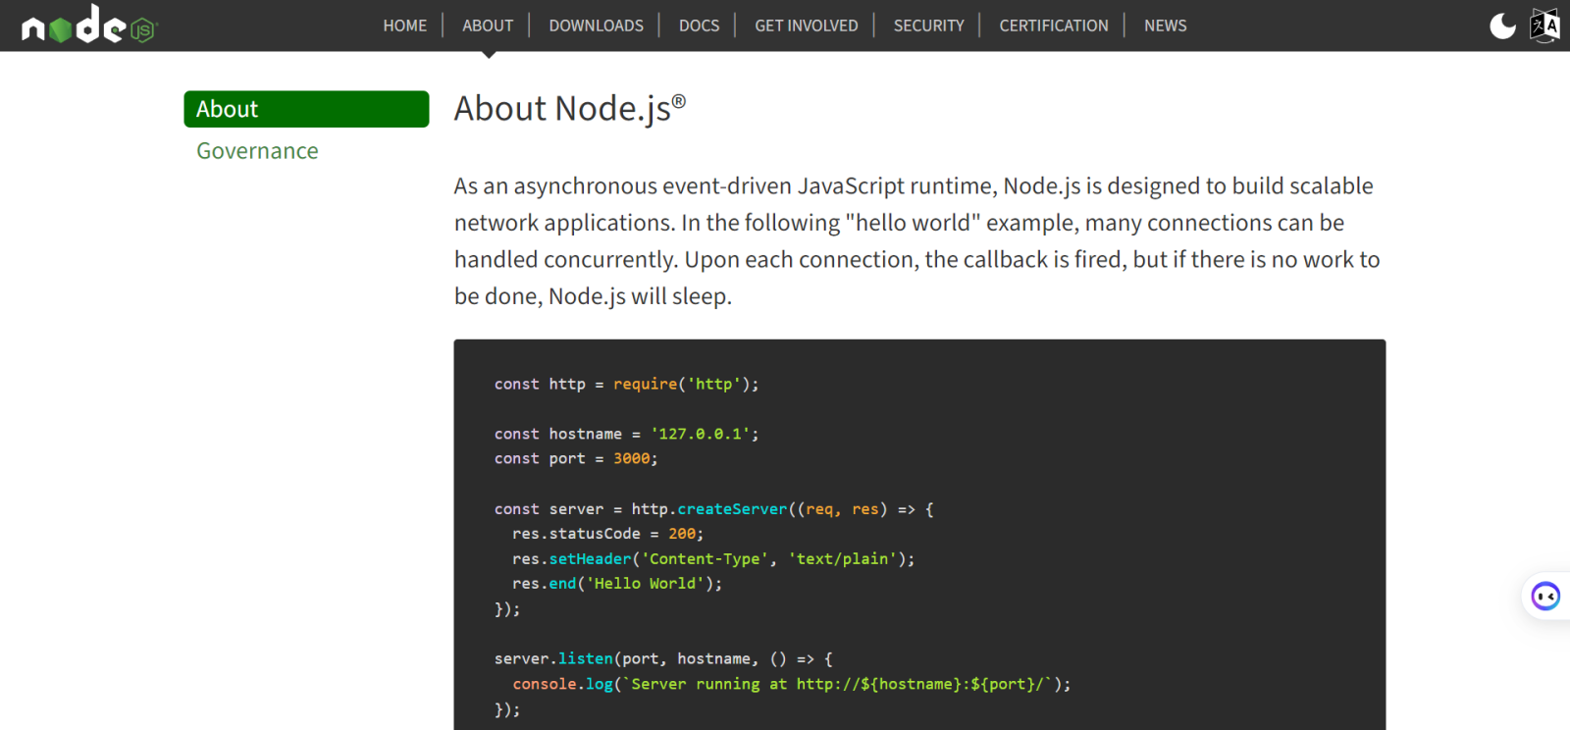Open the ABOUT menu item
The image size is (1570, 730).
(488, 26)
